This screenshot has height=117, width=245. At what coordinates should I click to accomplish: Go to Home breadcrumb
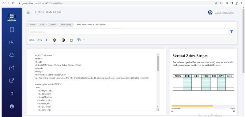32,25
